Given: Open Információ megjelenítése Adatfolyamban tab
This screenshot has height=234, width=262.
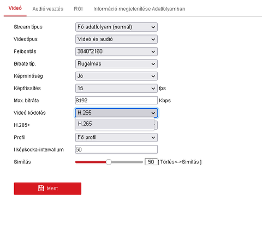Looking at the screenshot, I should tap(139, 9).
